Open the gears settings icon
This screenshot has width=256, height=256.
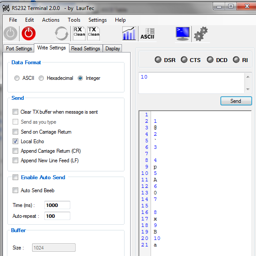tap(201, 34)
